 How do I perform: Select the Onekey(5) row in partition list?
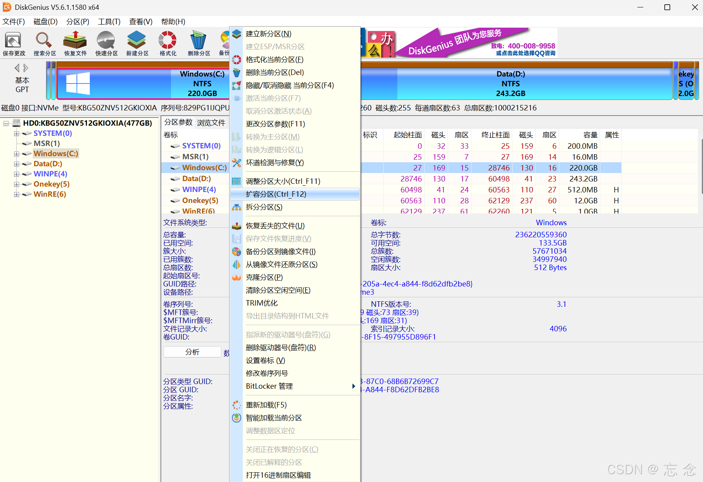[x=391, y=201]
